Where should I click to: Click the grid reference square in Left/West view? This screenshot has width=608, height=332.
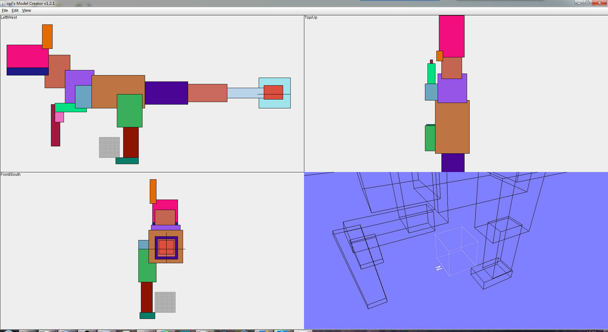109,147
